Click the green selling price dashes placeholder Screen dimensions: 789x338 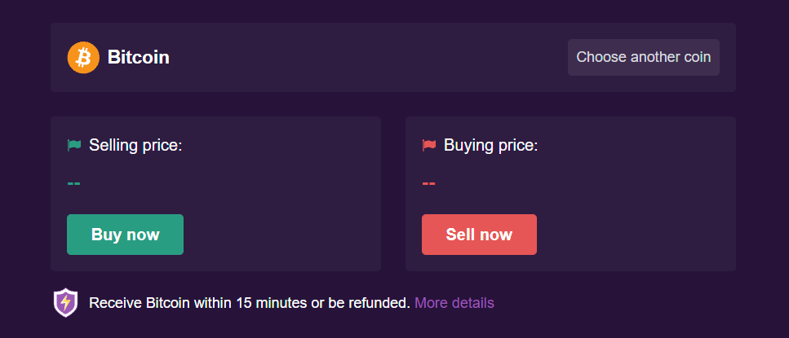pos(73,183)
